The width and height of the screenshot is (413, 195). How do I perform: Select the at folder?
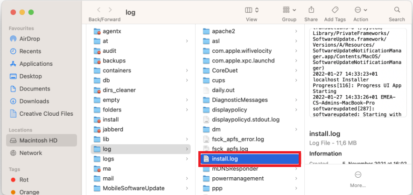[x=140, y=41]
